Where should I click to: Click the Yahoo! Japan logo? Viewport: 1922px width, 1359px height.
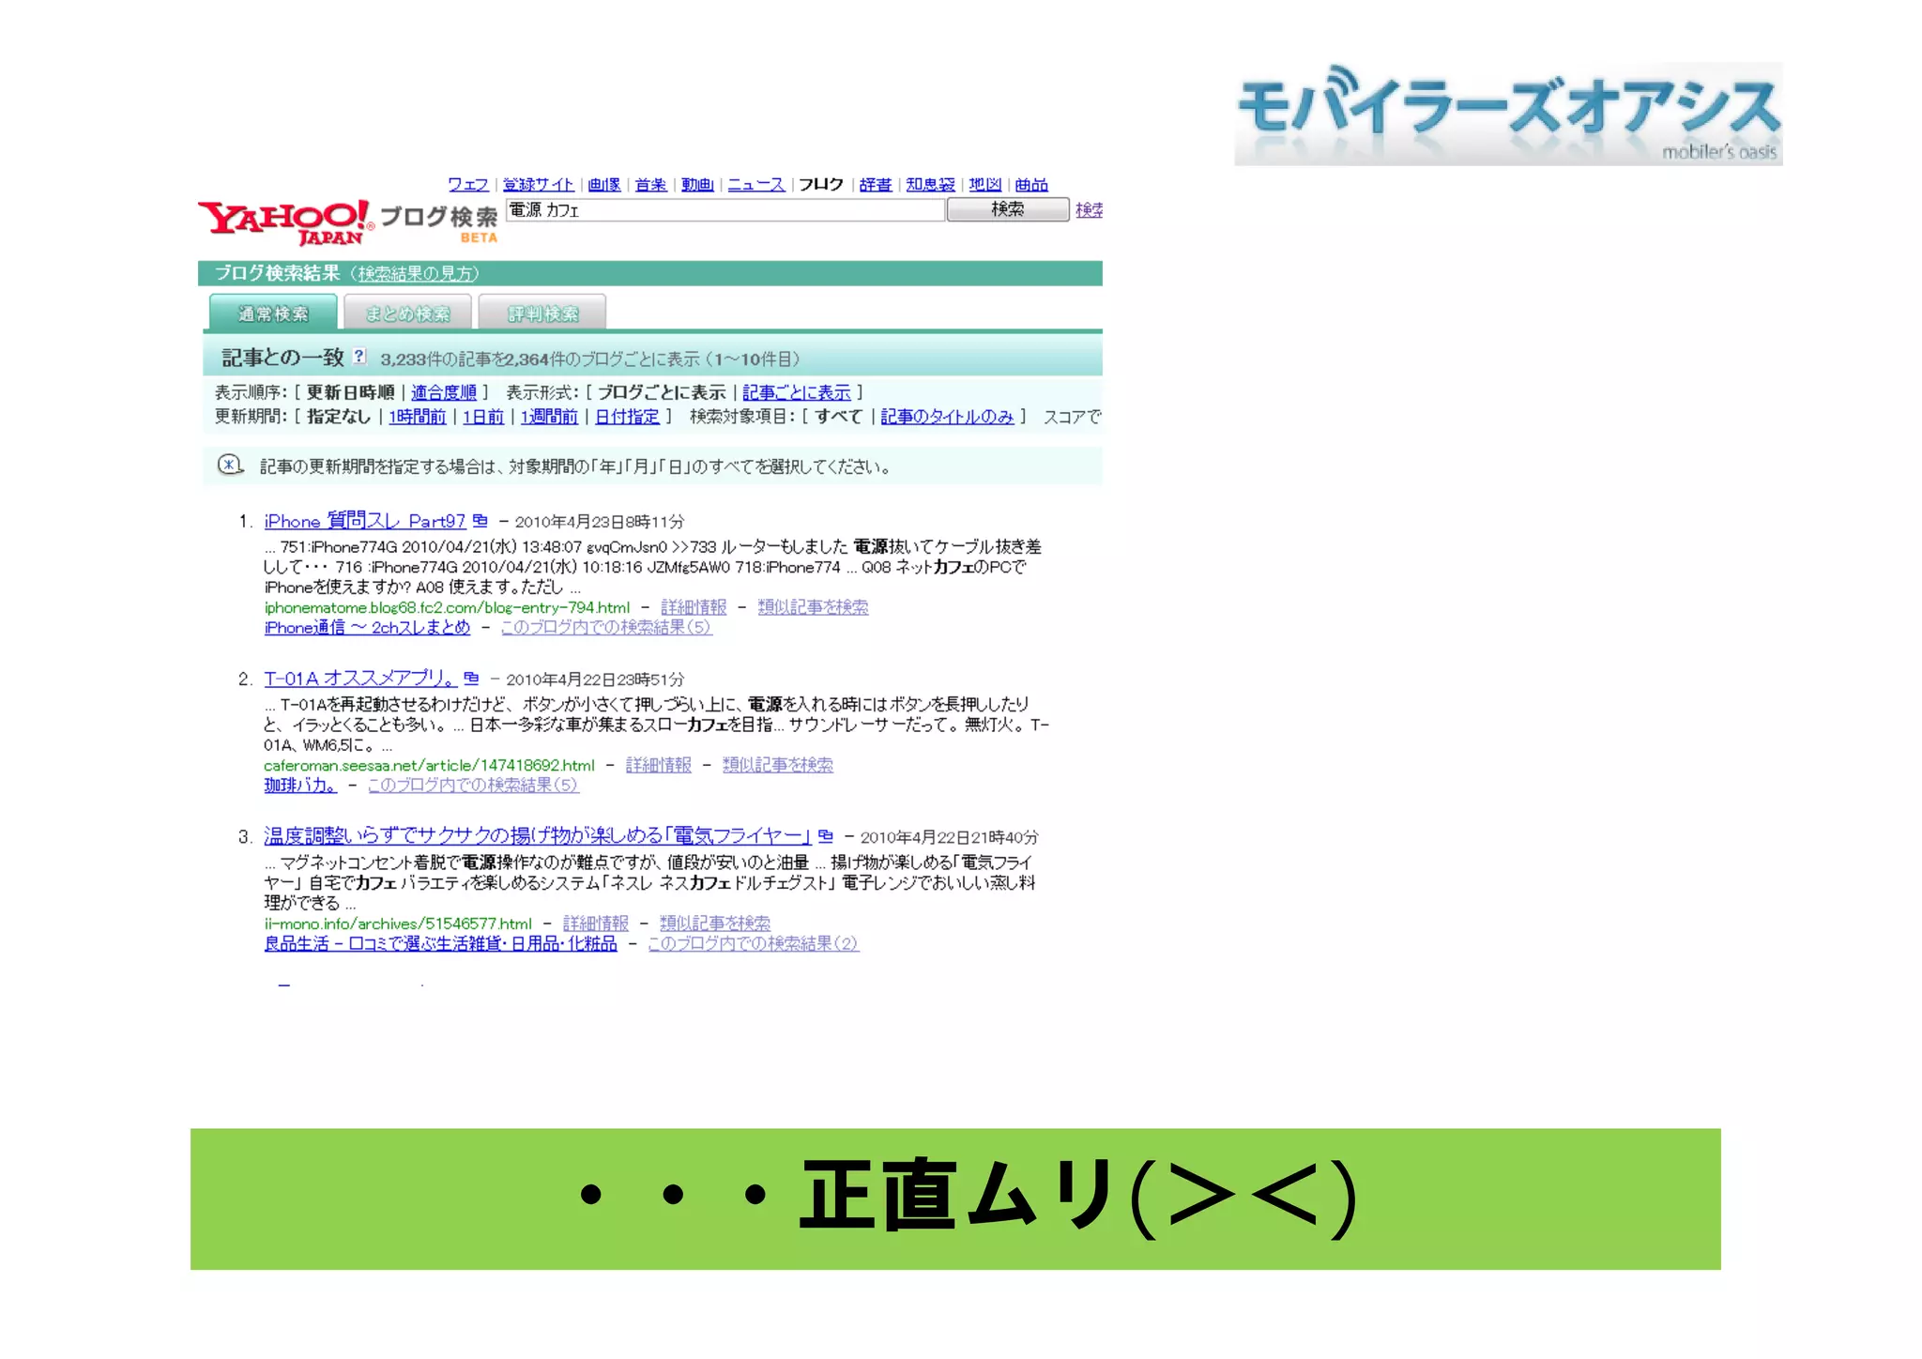[x=285, y=222]
